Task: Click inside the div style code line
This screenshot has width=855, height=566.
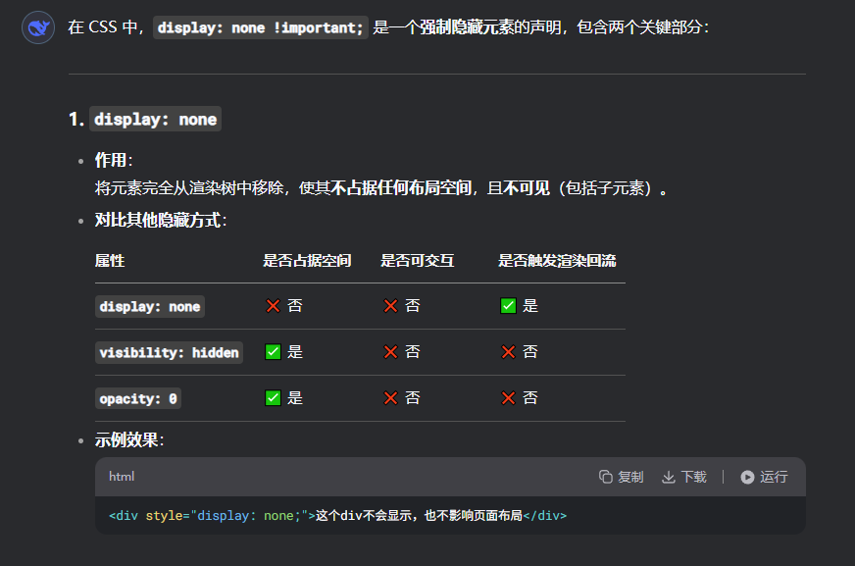Action: 337,515
